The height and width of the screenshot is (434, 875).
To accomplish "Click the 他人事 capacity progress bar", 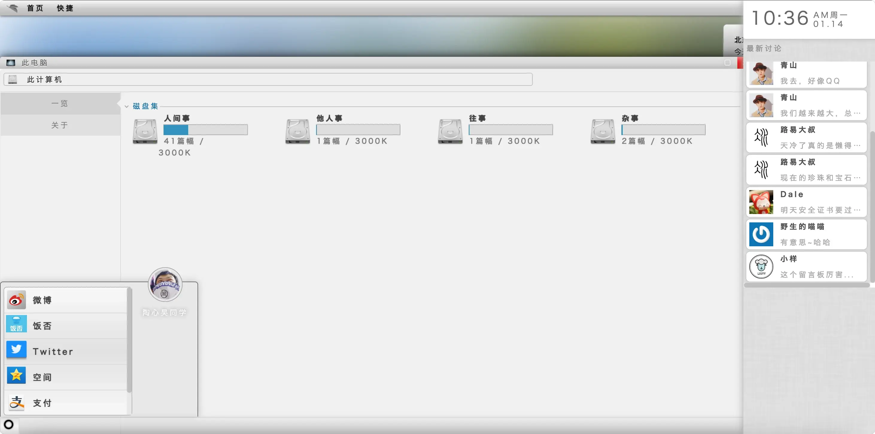I will pyautogui.click(x=358, y=130).
